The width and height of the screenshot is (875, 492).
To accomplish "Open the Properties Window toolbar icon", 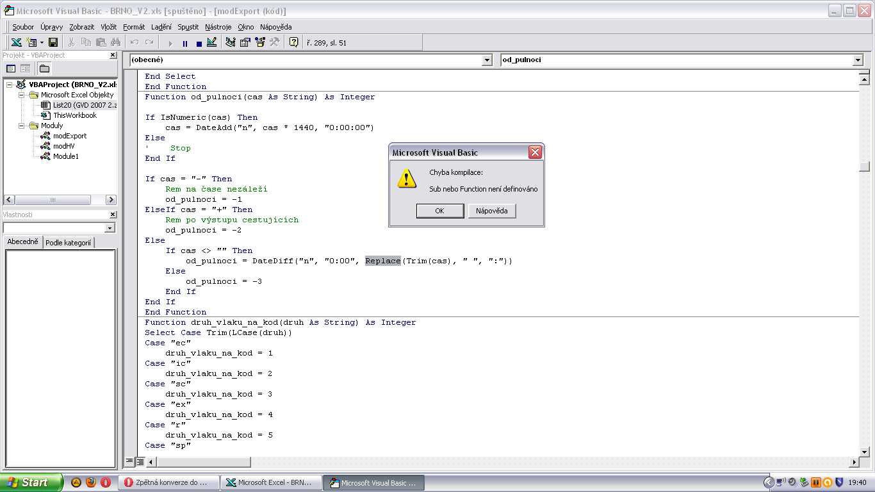I will click(x=245, y=42).
